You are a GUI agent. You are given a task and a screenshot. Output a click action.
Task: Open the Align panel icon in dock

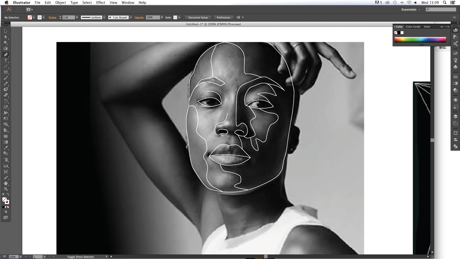[x=455, y=140]
